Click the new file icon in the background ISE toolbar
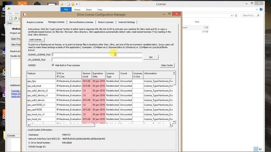 coord(11,18)
